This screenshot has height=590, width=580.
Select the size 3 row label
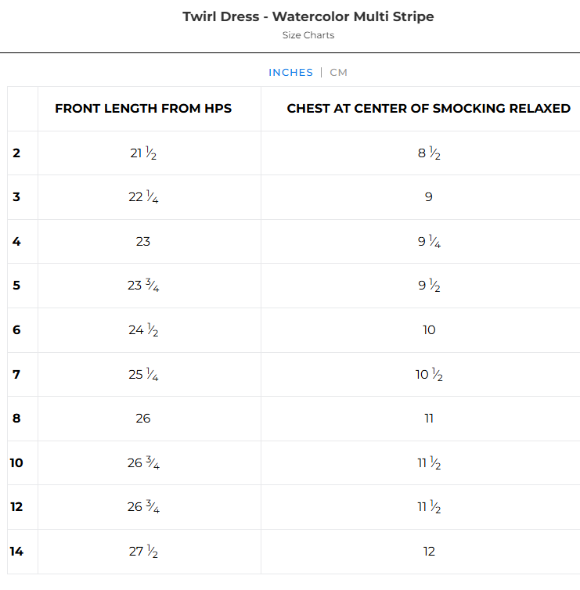click(x=16, y=197)
